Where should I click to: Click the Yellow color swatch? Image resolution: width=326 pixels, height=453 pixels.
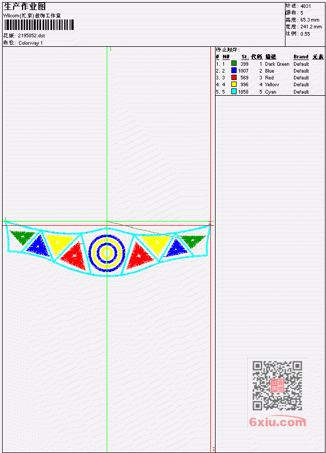(x=234, y=84)
